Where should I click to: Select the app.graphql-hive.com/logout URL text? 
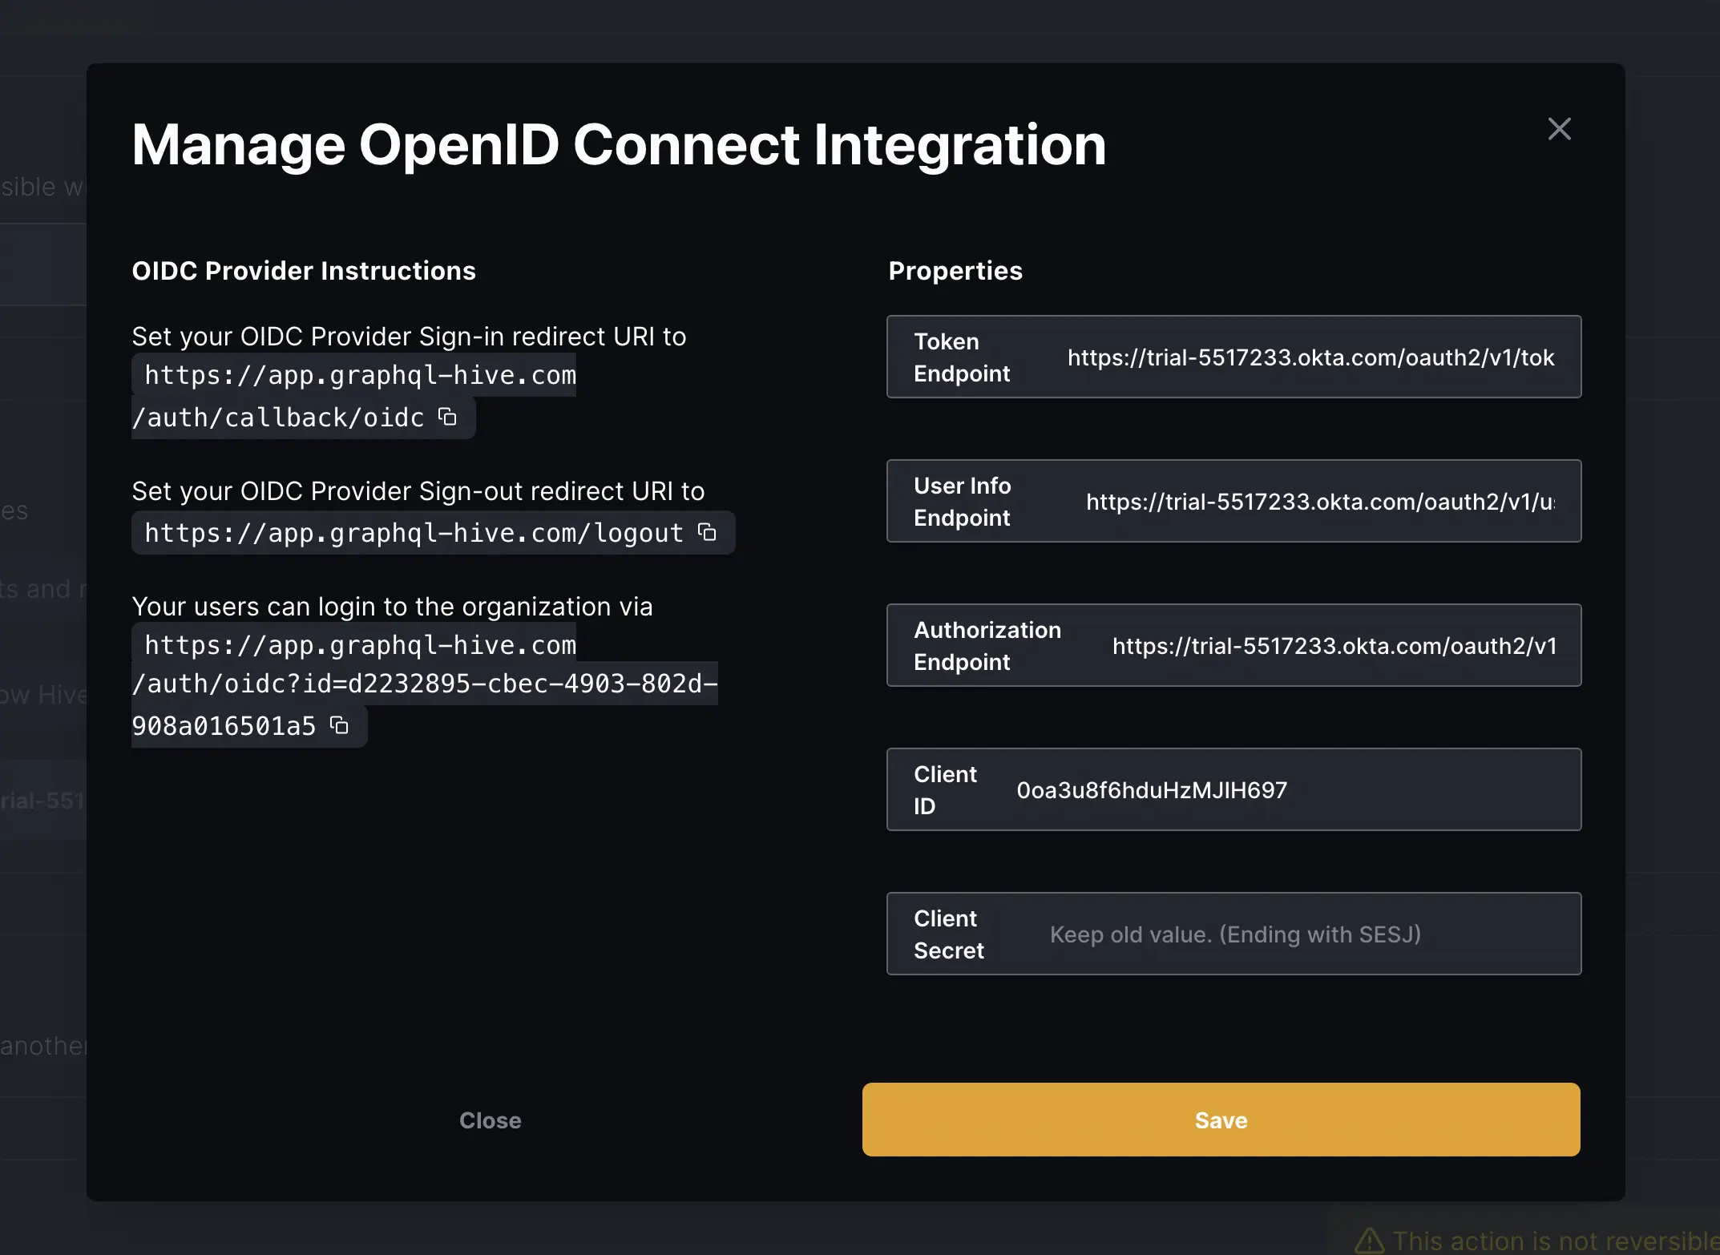coord(414,533)
